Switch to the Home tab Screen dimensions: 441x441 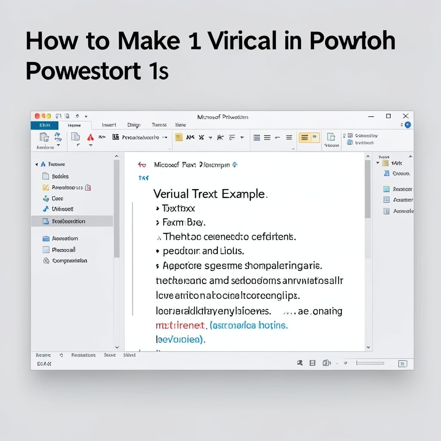(75, 125)
